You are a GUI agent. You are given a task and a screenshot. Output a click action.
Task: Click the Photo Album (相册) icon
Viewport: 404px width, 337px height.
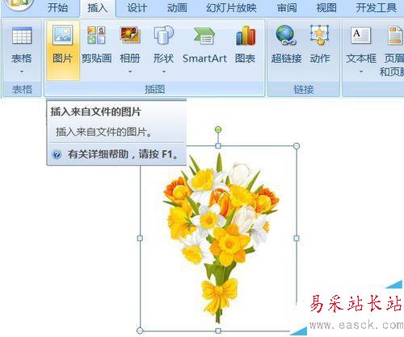[x=130, y=35]
